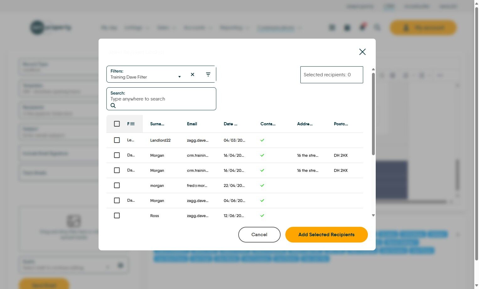Click the 04/06/20... date cell
Image resolution: width=479 pixels, height=289 pixels.
(x=234, y=201)
